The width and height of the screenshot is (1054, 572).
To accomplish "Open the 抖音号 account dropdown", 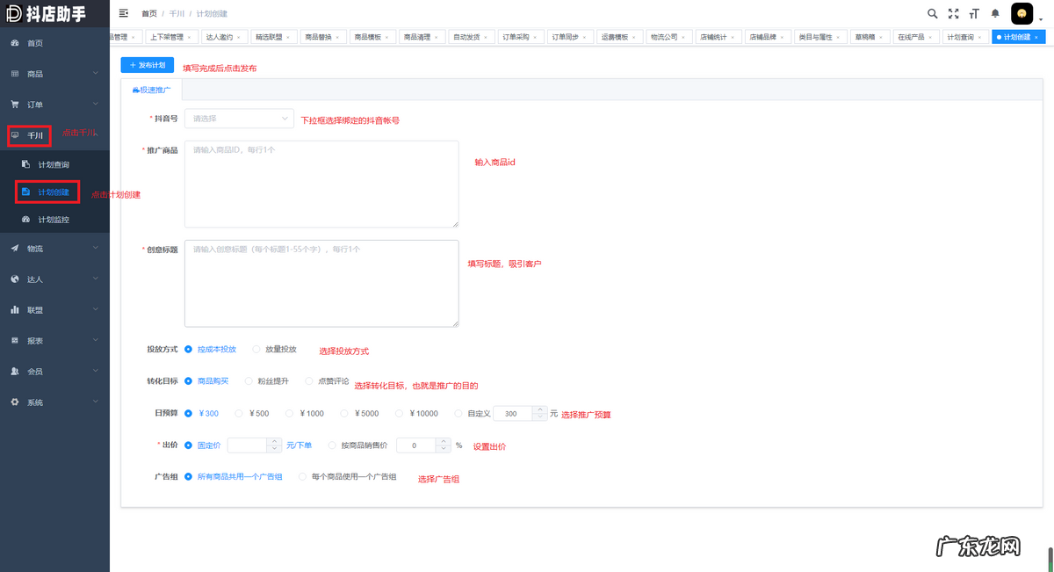I will click(x=239, y=119).
